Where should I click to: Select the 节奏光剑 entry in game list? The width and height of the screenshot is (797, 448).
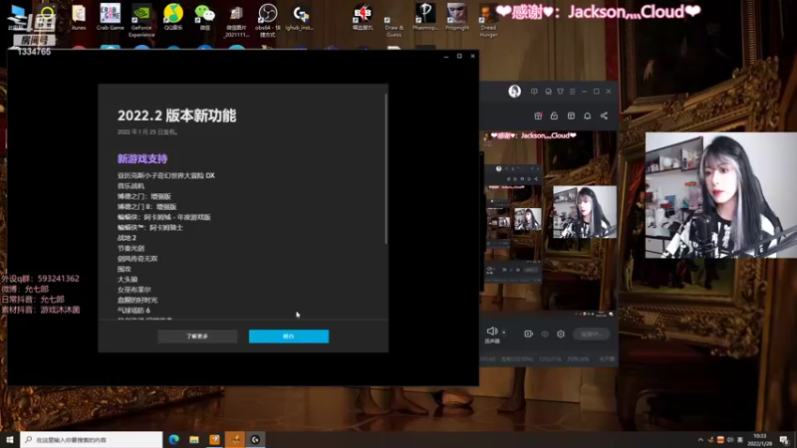[131, 248]
